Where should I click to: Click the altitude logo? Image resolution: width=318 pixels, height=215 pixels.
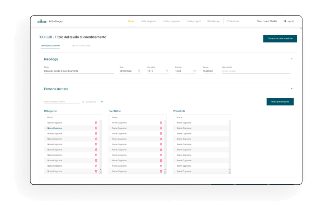tap(42, 21)
